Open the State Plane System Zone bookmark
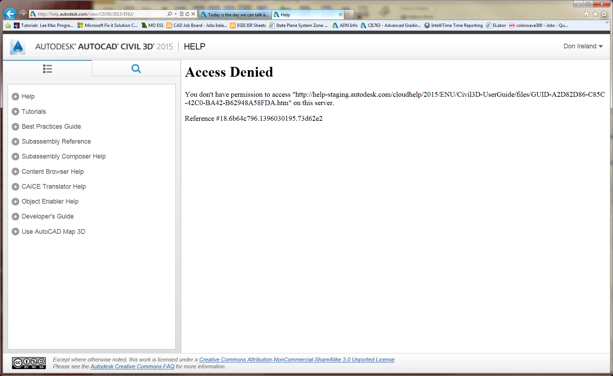 298,25
